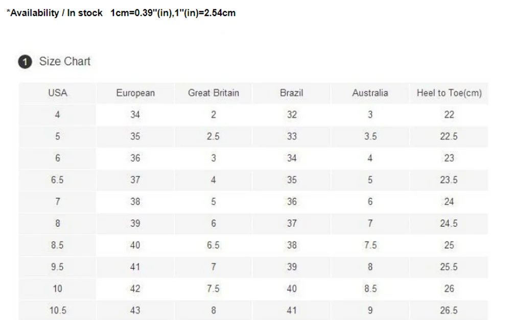The image size is (513, 320).
Task: Click the European size 38 cell
Action: pos(135,202)
